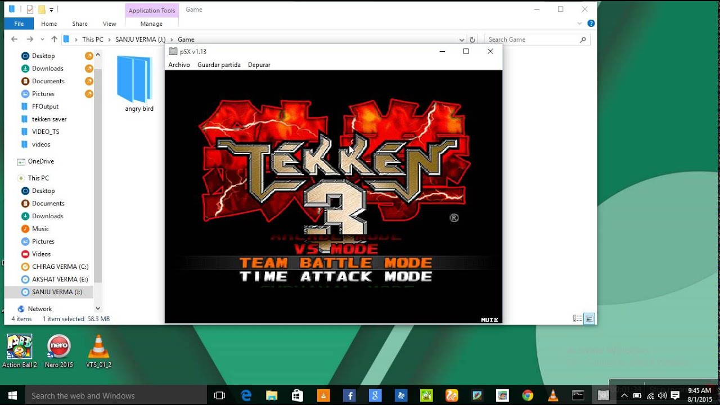Expand the address bar history dropdown
This screenshot has width=720, height=405.
(x=462, y=40)
